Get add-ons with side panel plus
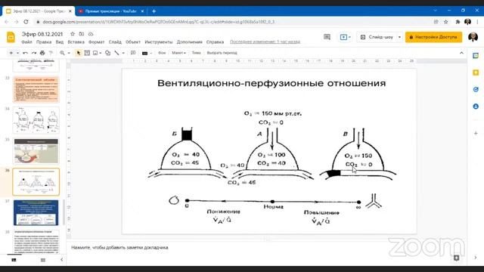 point(476,133)
